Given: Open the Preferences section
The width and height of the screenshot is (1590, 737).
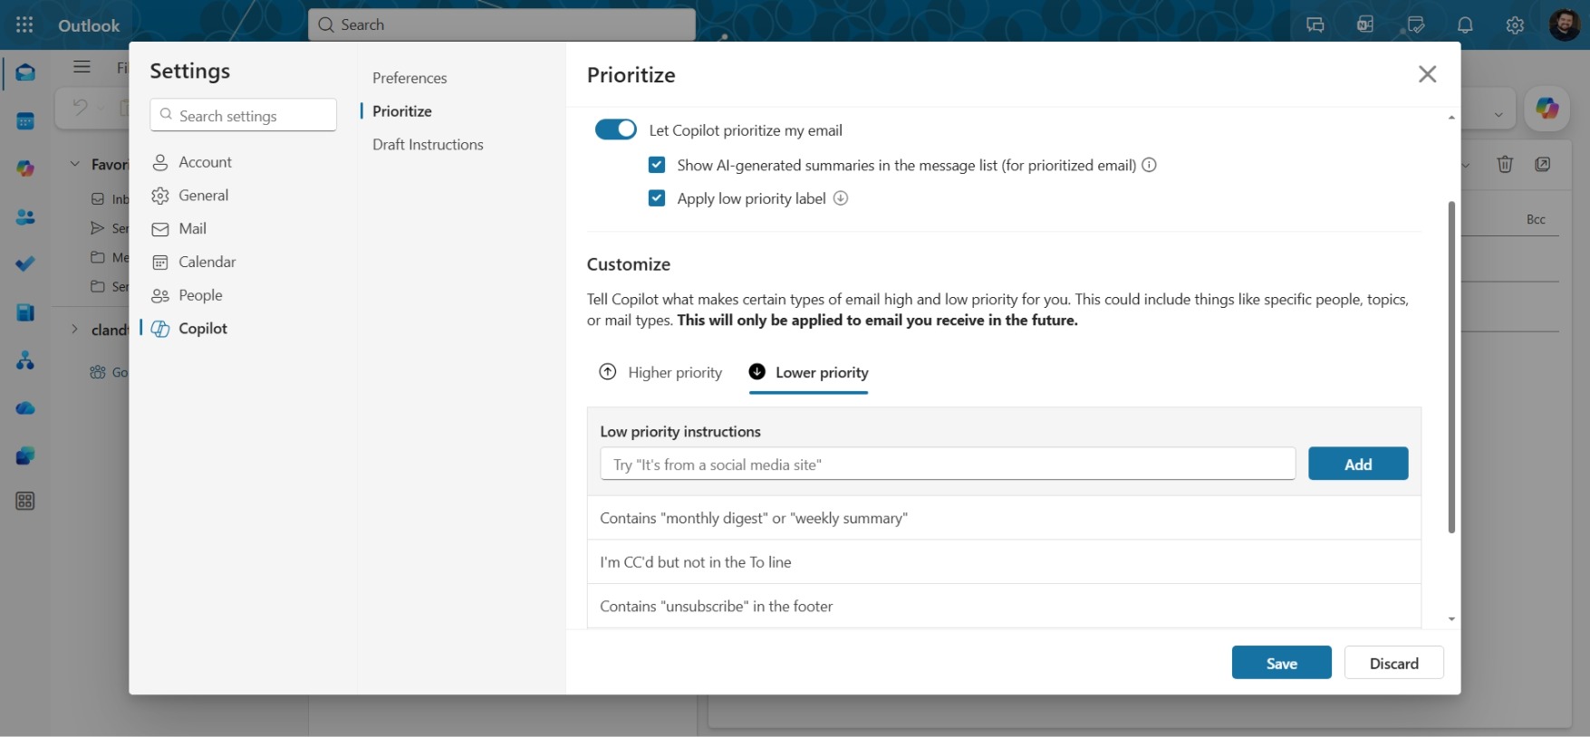Looking at the screenshot, I should [410, 78].
